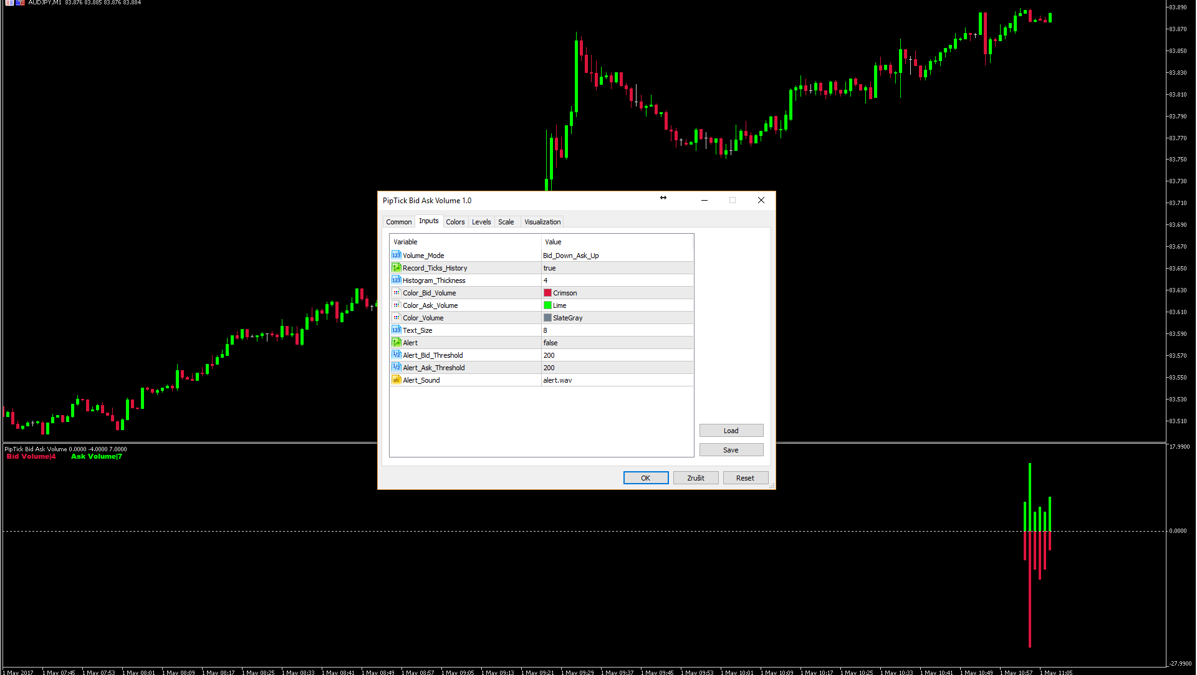
Task: Select the Volume_Mode variable name
Action: click(423, 256)
